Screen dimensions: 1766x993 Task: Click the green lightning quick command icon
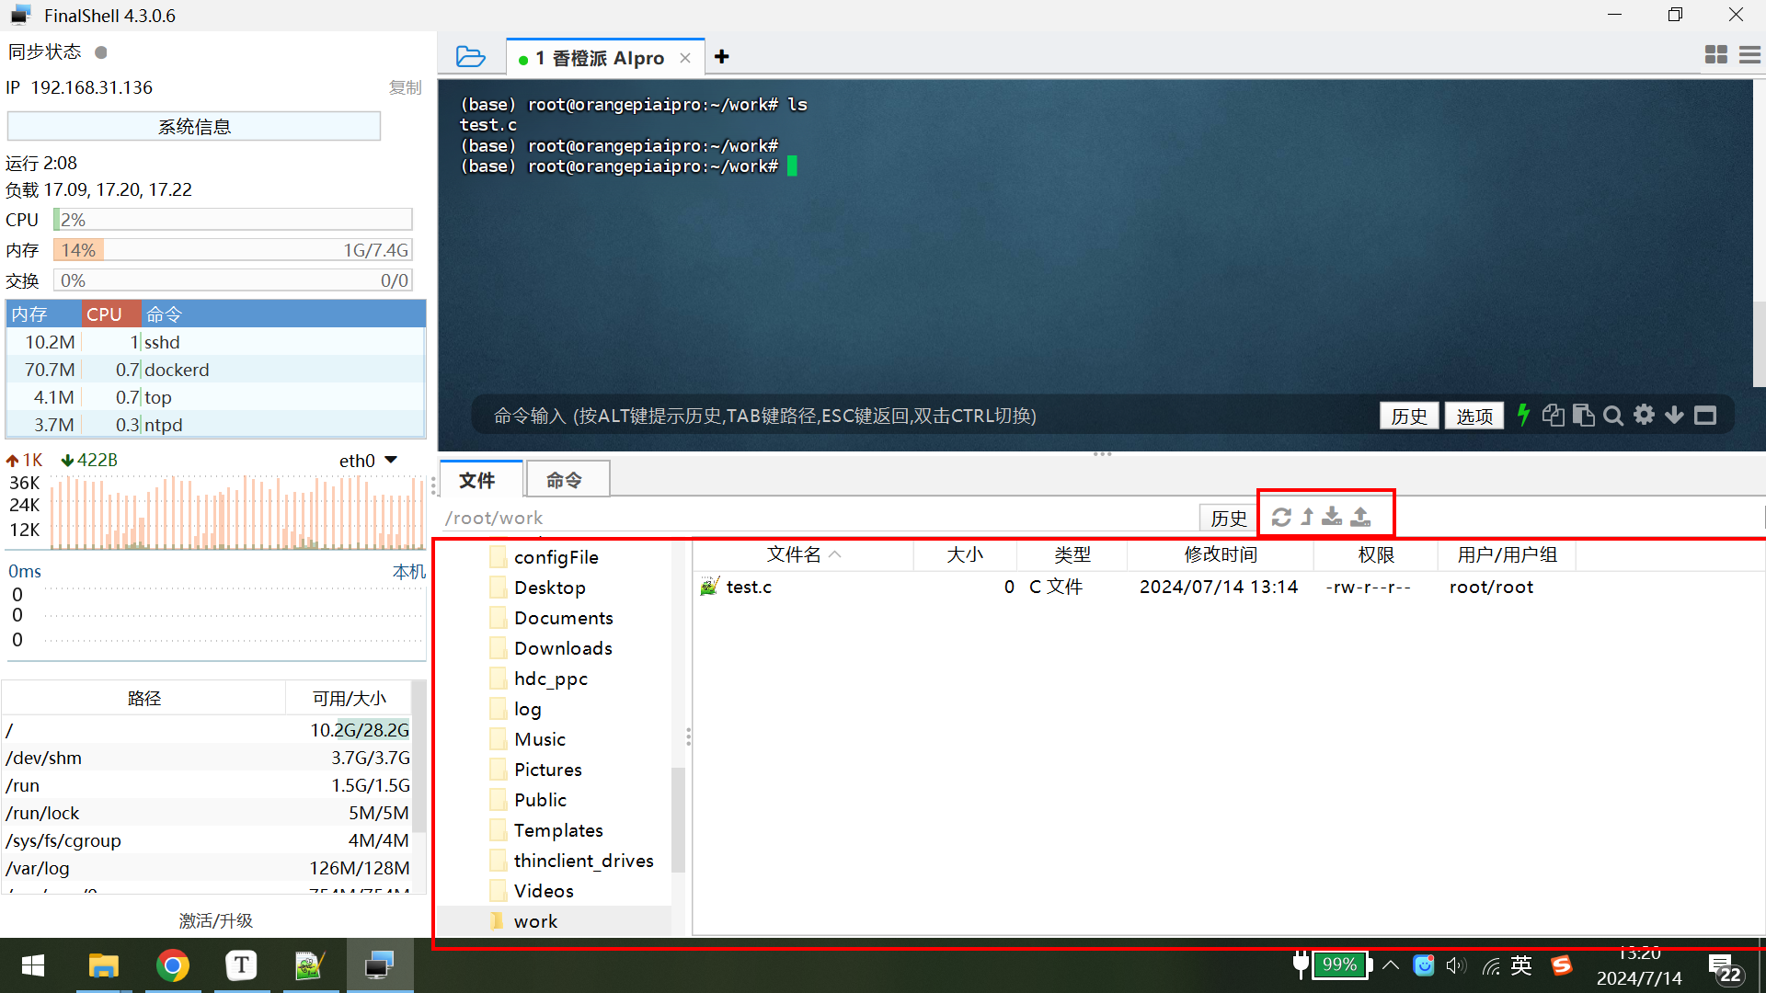click(1523, 416)
